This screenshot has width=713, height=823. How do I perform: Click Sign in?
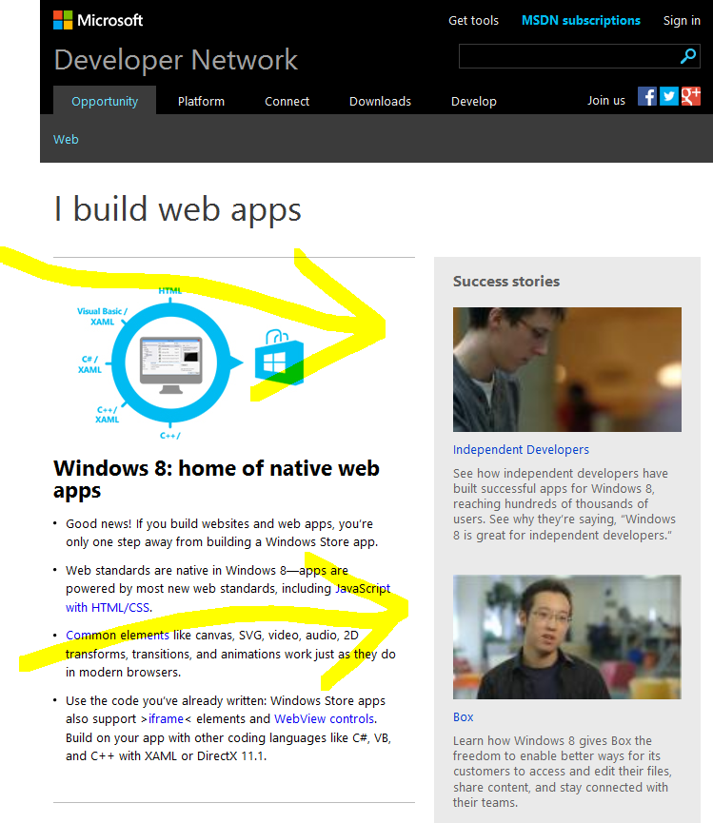(682, 21)
